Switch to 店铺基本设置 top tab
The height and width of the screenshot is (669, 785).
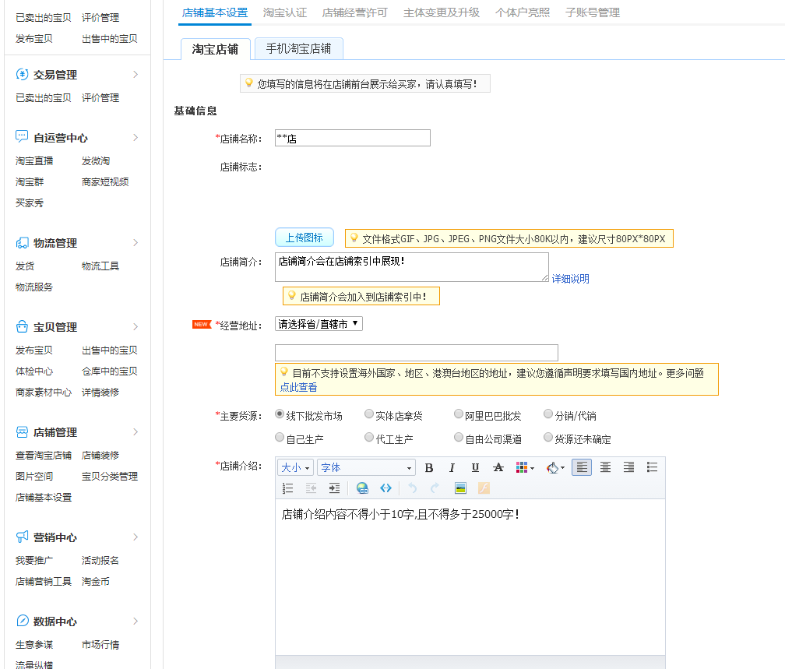215,12
